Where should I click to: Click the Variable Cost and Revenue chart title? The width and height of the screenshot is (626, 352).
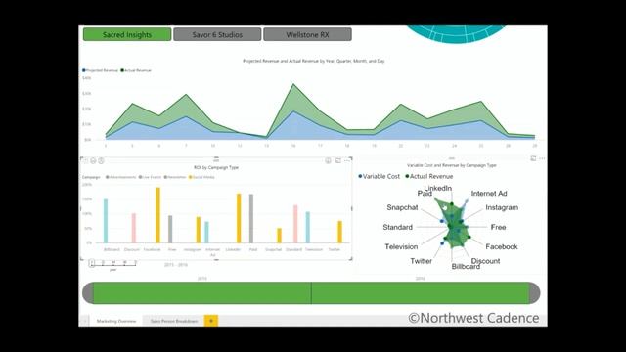(452, 165)
